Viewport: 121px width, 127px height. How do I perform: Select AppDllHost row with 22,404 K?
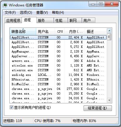(58, 37)
